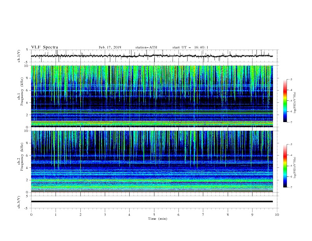
Task: Click time axis tick label "6"
Action: click(178, 215)
